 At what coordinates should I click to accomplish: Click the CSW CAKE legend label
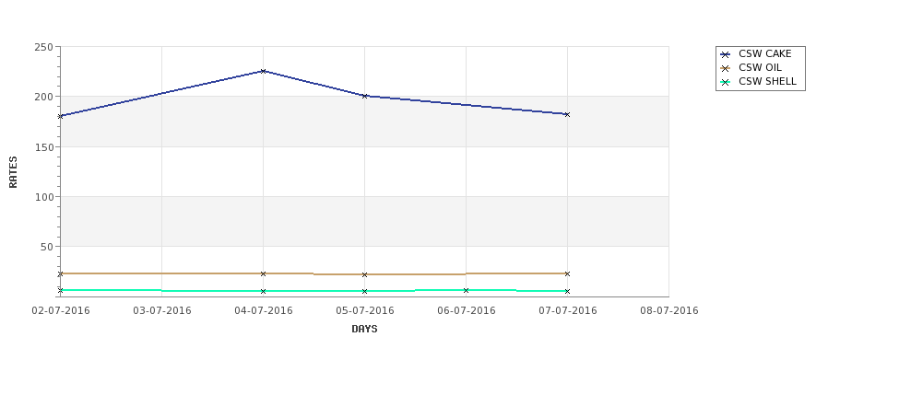coord(764,53)
